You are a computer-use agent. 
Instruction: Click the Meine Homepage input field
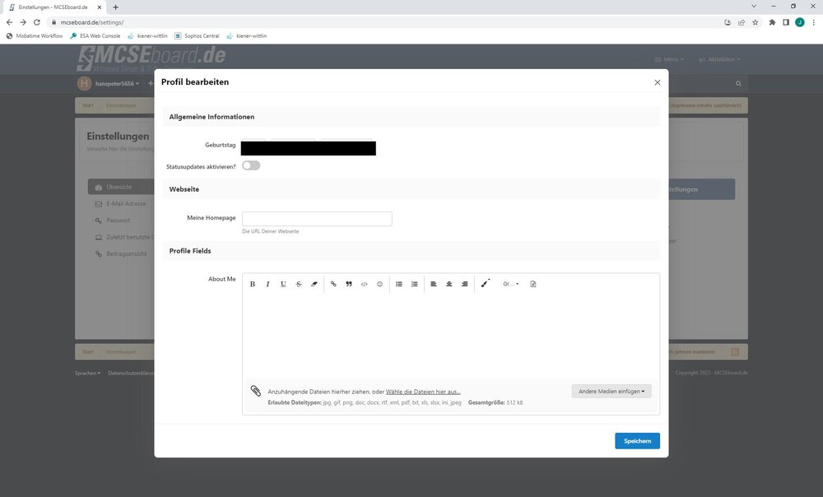click(317, 219)
